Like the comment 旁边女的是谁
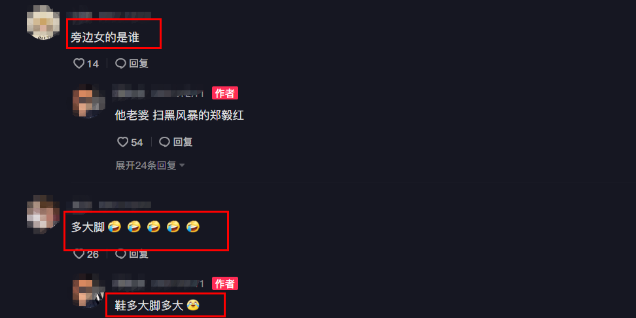This screenshot has width=636, height=318. coord(79,63)
